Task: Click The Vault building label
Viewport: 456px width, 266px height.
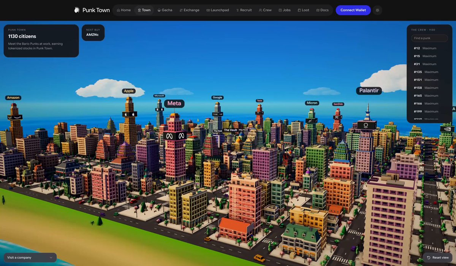Action: [x=230, y=130]
